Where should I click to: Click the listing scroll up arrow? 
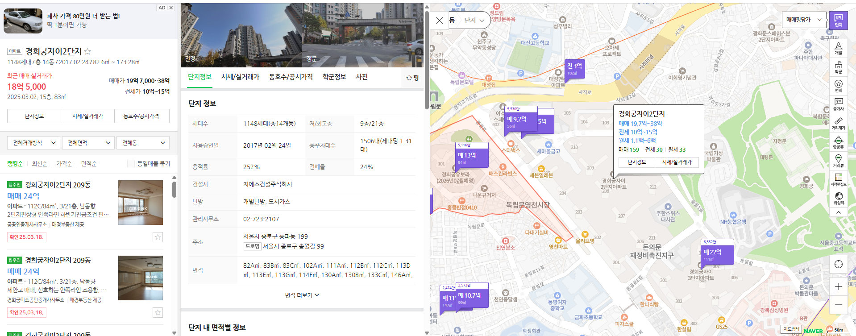pyautogui.click(x=174, y=178)
